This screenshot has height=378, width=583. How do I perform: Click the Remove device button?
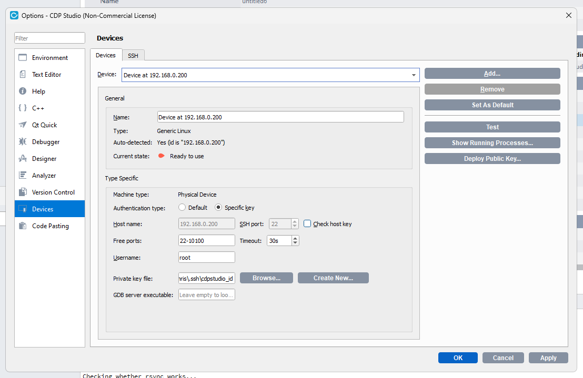[492, 89]
